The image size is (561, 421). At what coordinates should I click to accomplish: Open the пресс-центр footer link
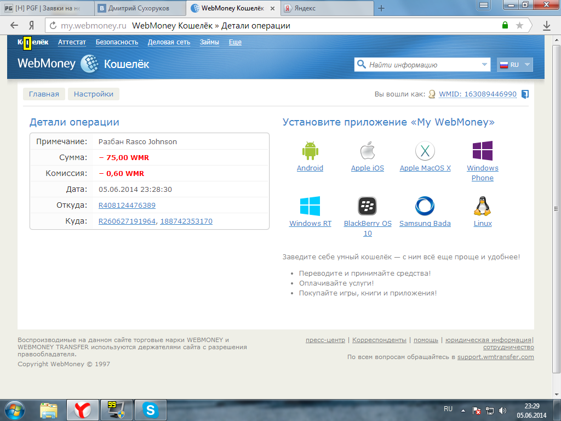[x=325, y=340]
